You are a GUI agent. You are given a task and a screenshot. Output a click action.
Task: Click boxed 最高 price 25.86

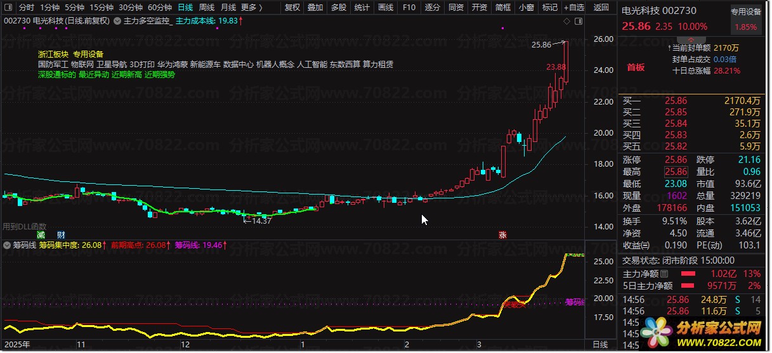click(x=676, y=172)
